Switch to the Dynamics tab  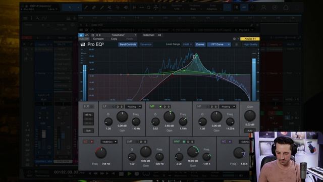pos(146,44)
